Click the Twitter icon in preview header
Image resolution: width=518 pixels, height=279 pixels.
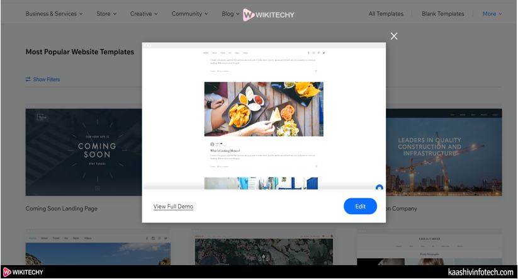pos(324,53)
